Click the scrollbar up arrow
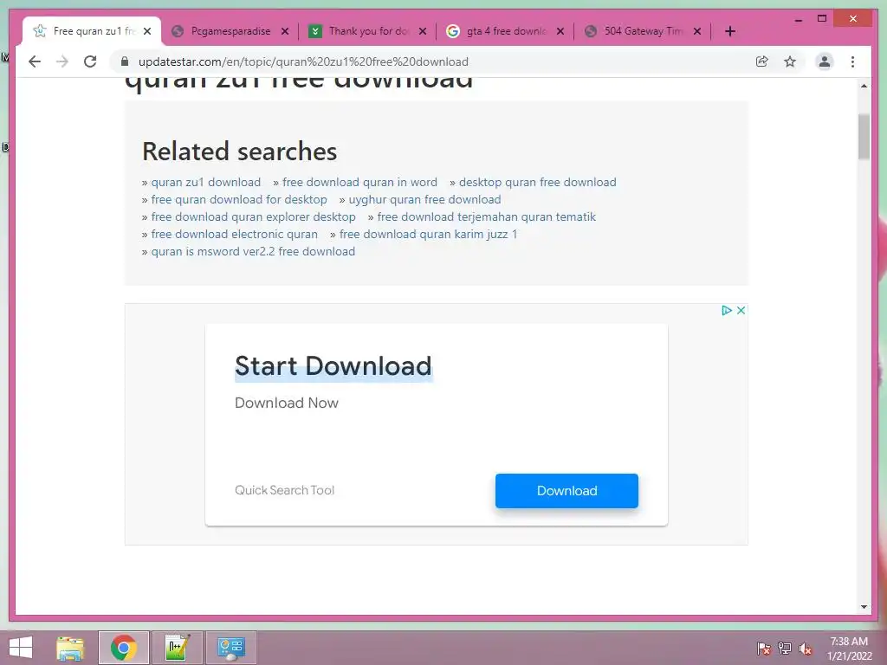This screenshot has width=887, height=665. (864, 86)
